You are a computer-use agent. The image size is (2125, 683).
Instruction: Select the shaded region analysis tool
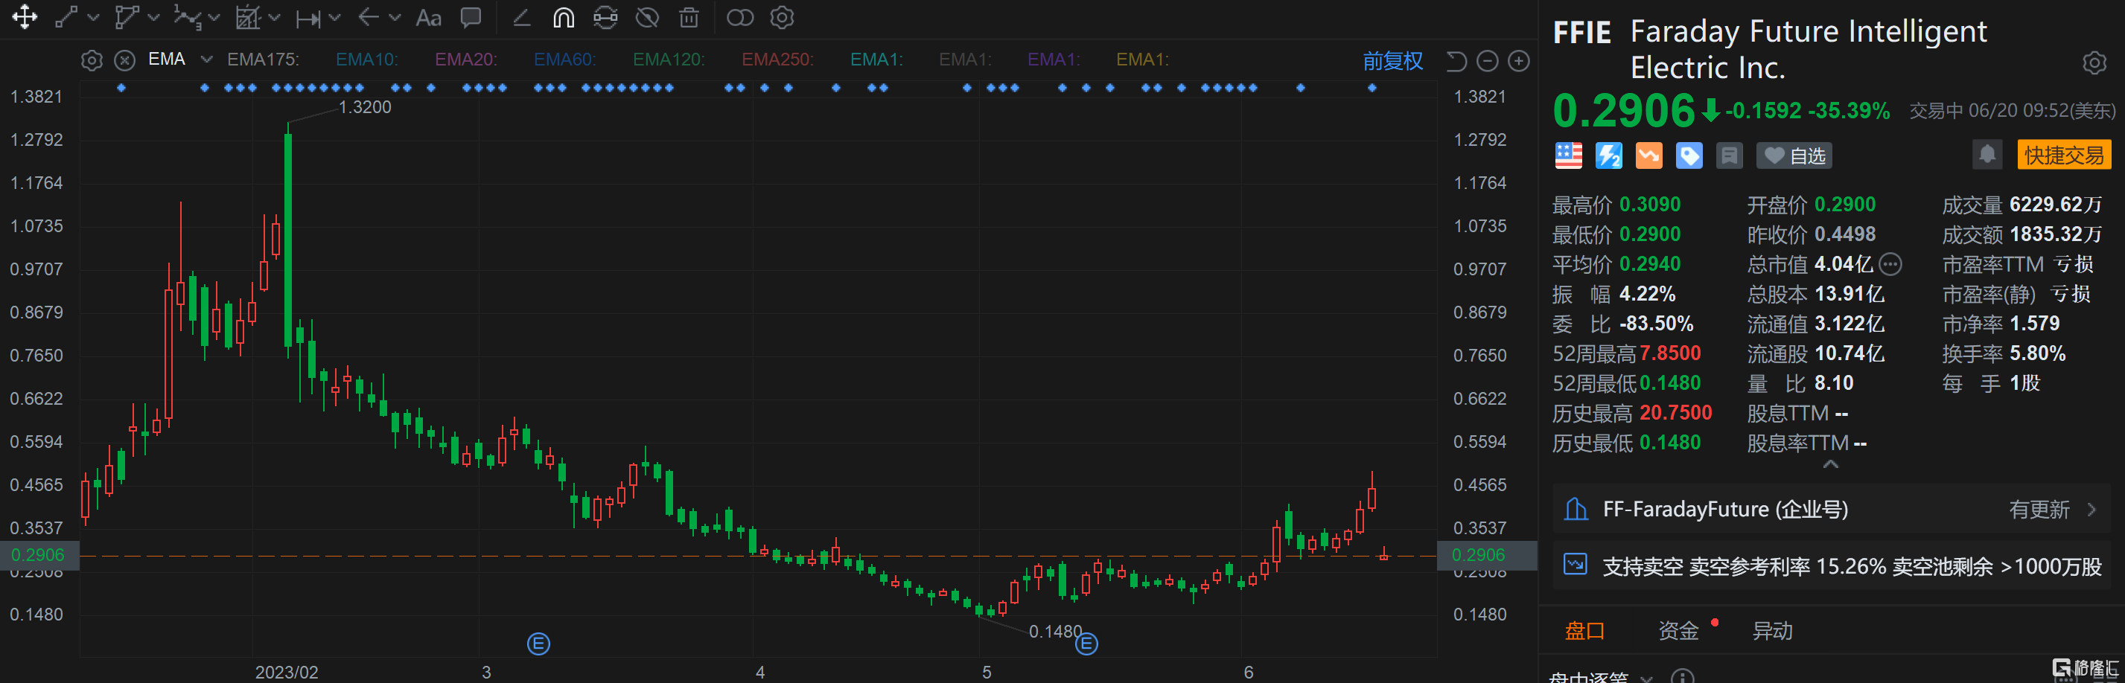click(248, 17)
